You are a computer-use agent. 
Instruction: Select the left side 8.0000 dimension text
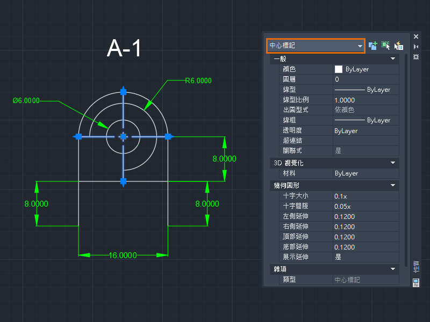coord(36,204)
